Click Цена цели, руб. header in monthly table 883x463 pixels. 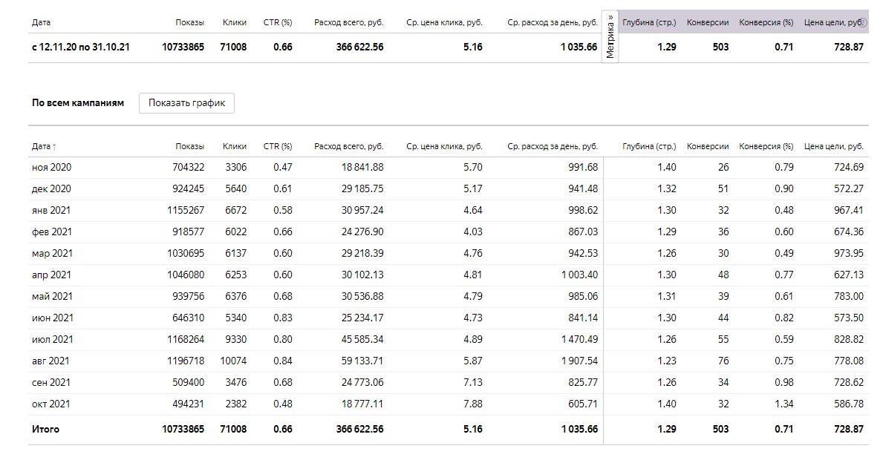(x=833, y=147)
